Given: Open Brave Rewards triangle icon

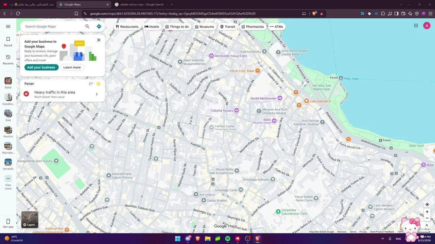Looking at the screenshot, I should [321, 14].
